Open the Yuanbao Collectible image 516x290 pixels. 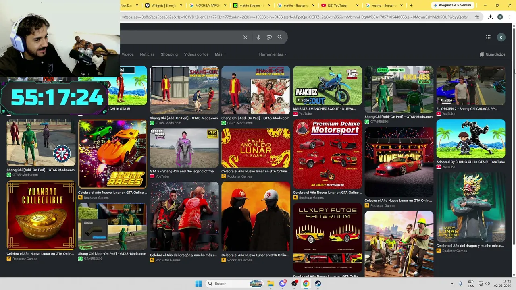pyautogui.click(x=41, y=215)
